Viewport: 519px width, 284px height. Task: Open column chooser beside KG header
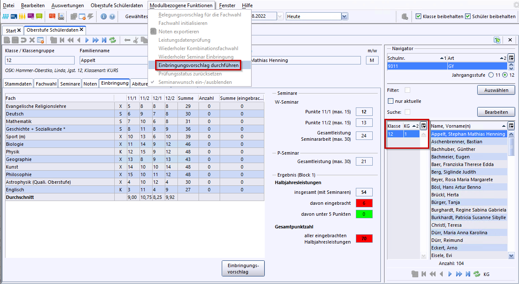click(x=424, y=126)
